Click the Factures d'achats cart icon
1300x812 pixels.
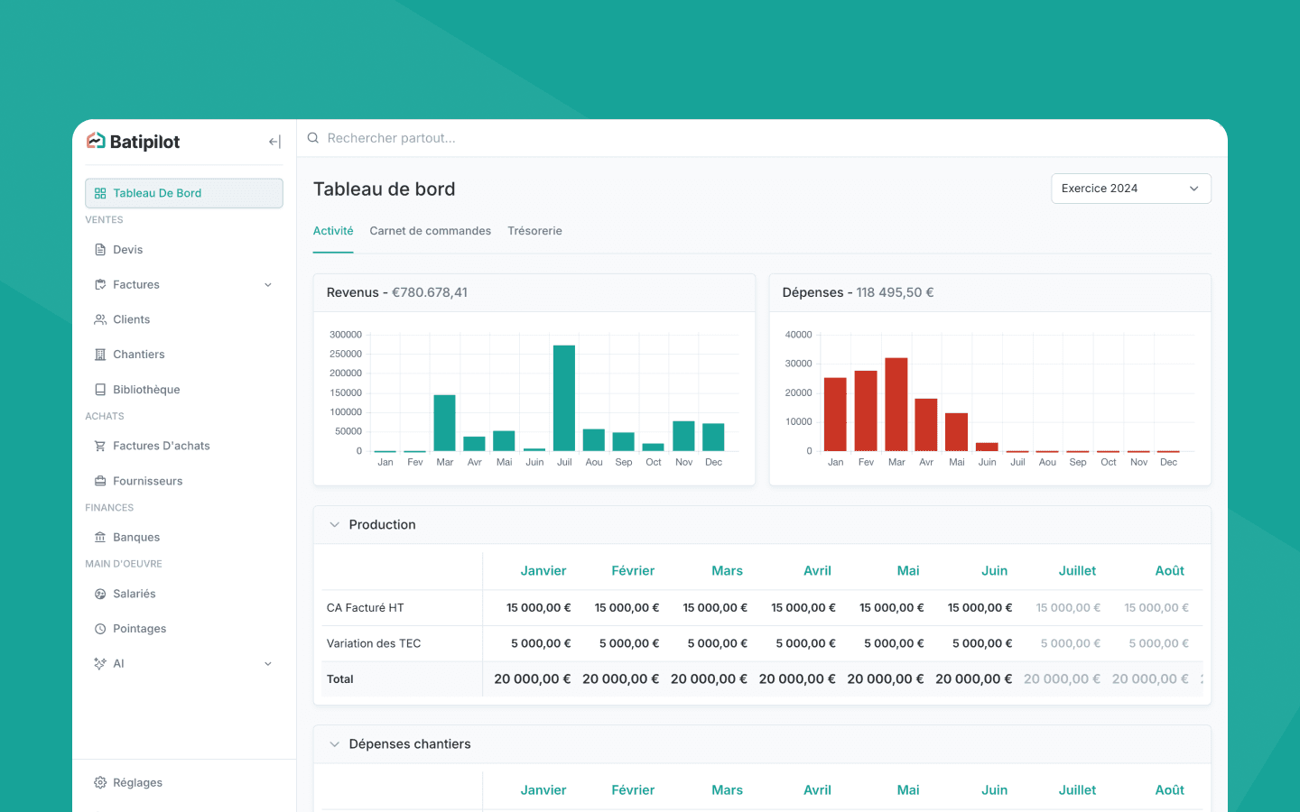100,446
